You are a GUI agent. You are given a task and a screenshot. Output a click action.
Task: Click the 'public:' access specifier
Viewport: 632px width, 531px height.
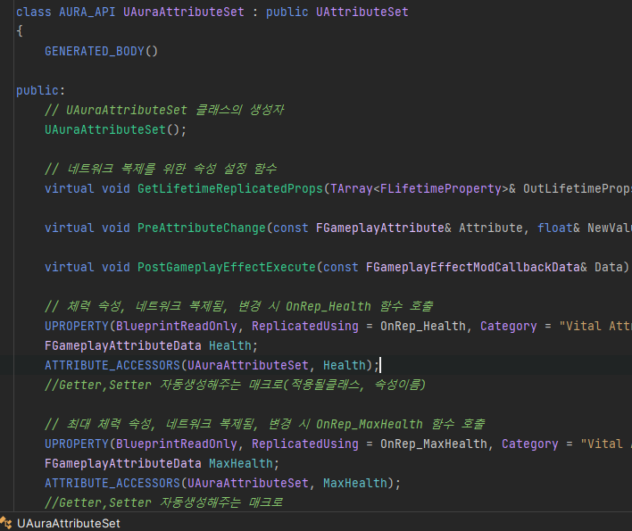coord(40,91)
